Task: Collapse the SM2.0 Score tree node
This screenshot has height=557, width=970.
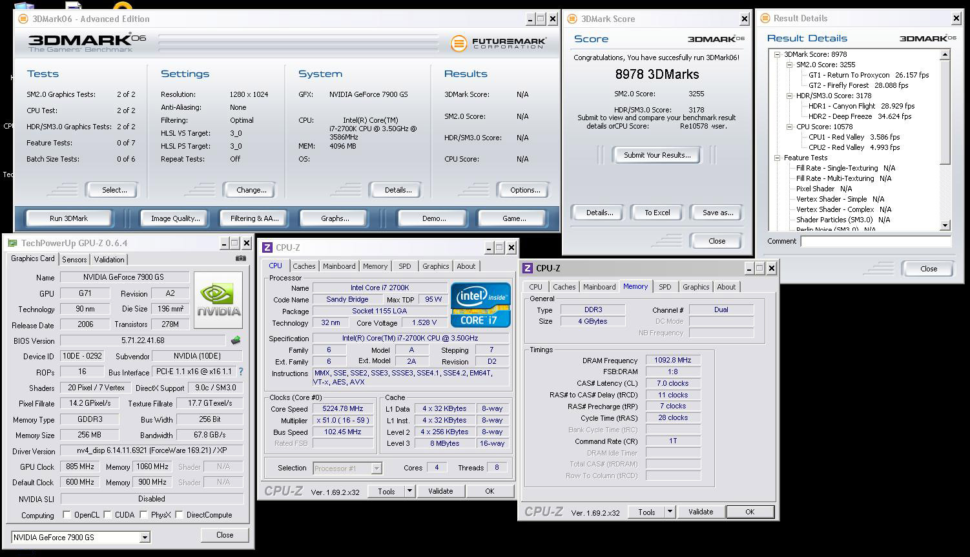Action: [789, 65]
